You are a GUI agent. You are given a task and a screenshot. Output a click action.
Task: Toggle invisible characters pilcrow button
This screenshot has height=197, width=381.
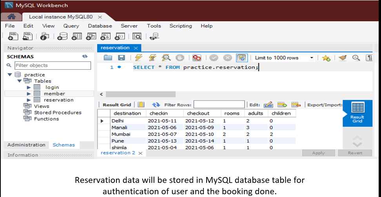coord(368,58)
